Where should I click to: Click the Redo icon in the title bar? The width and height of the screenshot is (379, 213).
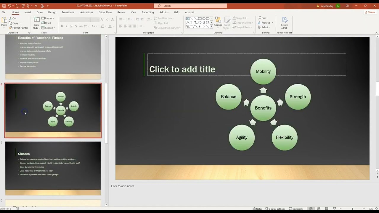click(17, 6)
